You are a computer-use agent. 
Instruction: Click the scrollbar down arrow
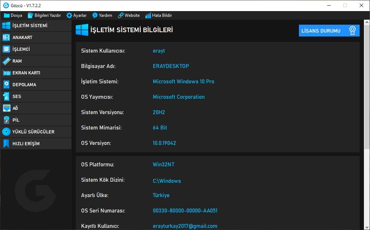pos(367,227)
